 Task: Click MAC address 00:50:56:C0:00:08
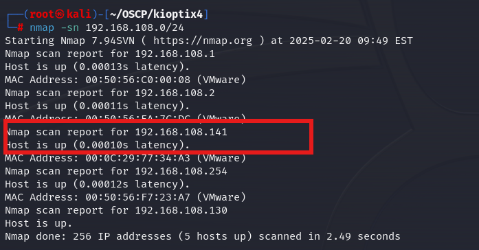pyautogui.click(x=137, y=80)
